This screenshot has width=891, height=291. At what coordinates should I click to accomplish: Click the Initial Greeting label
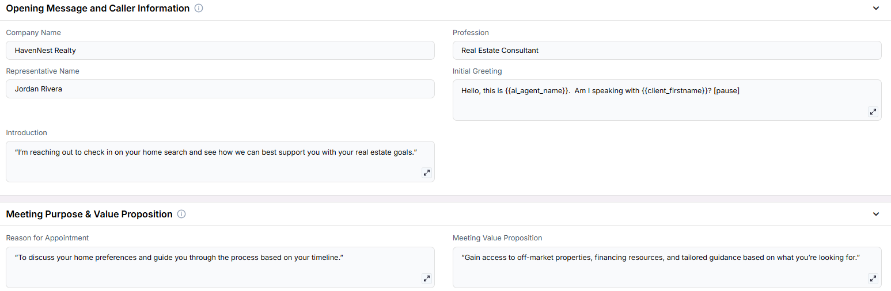(x=477, y=71)
